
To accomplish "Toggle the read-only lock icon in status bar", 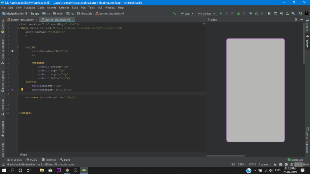I will tap(275, 164).
